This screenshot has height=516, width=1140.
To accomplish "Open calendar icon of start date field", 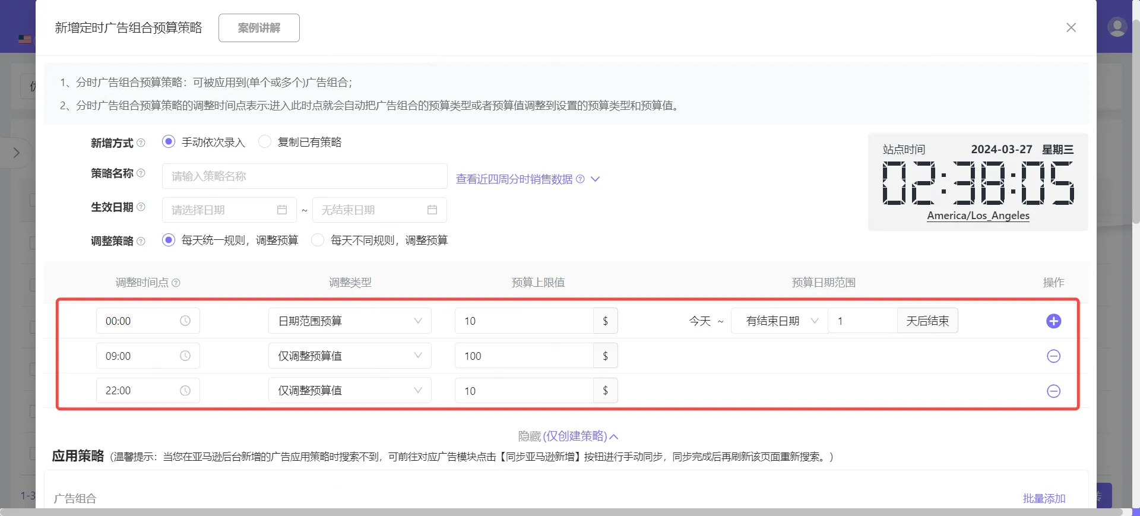I will point(282,210).
